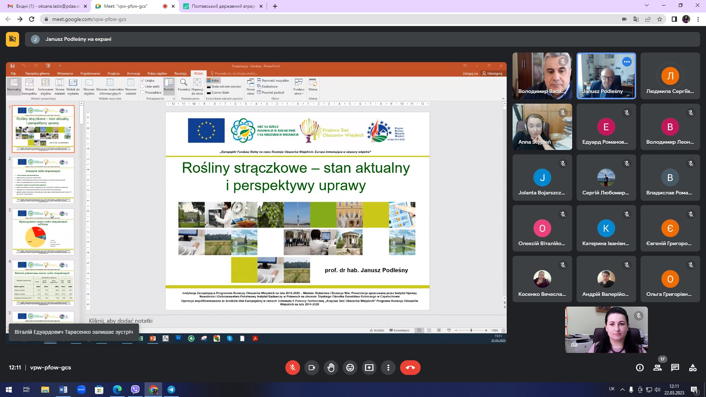Select slide 2 thumbnail Znaczenie roślin
This screenshot has width=706, height=397.
(43, 180)
